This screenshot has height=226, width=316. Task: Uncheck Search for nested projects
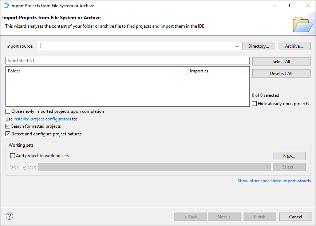8,126
